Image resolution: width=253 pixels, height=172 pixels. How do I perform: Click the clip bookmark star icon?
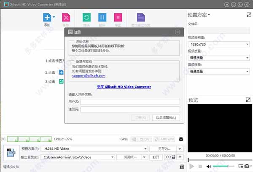pos(241,166)
